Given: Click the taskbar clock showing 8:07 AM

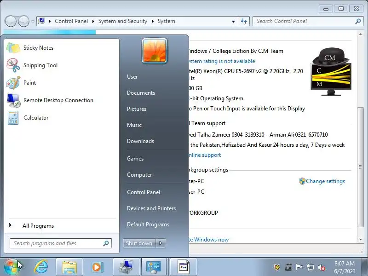Looking at the screenshot, I should 345,267.
